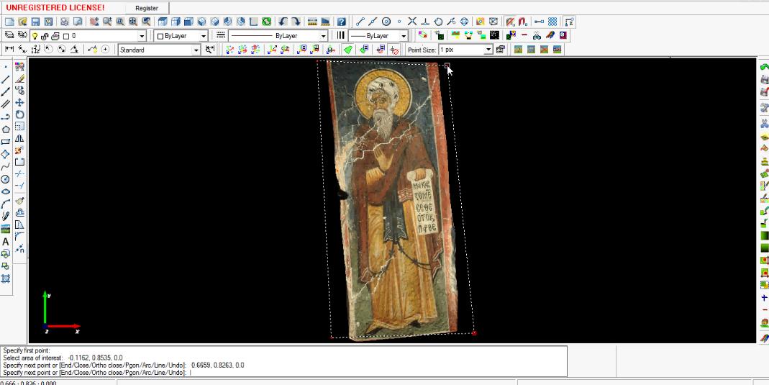Click the Register button
Screen dimensions: 769x385
click(x=147, y=8)
